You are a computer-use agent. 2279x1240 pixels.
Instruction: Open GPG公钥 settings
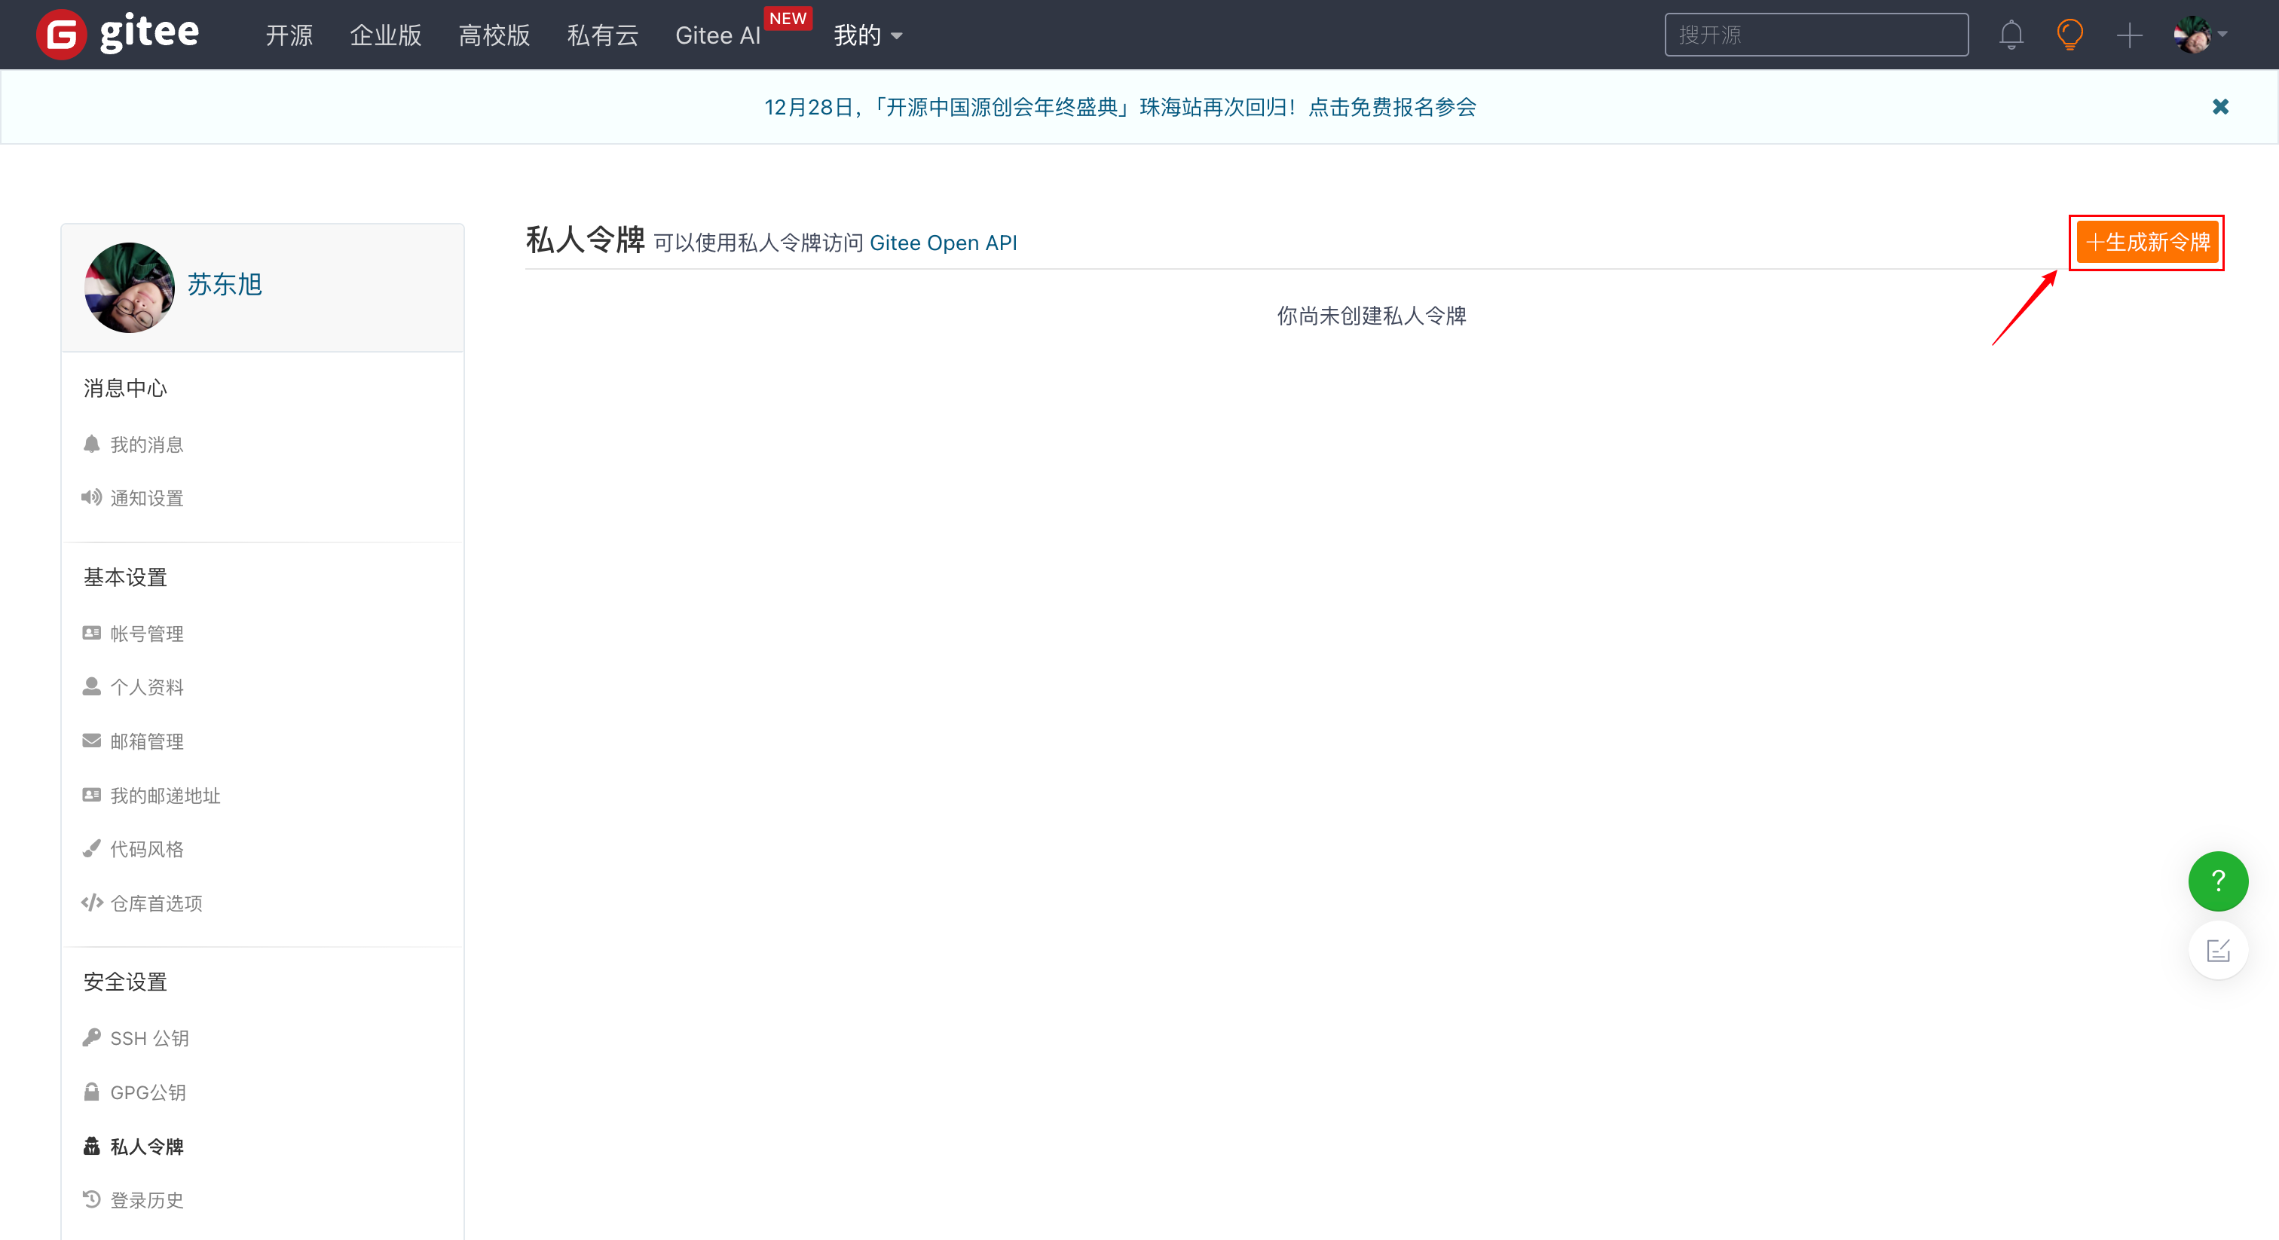point(147,1092)
